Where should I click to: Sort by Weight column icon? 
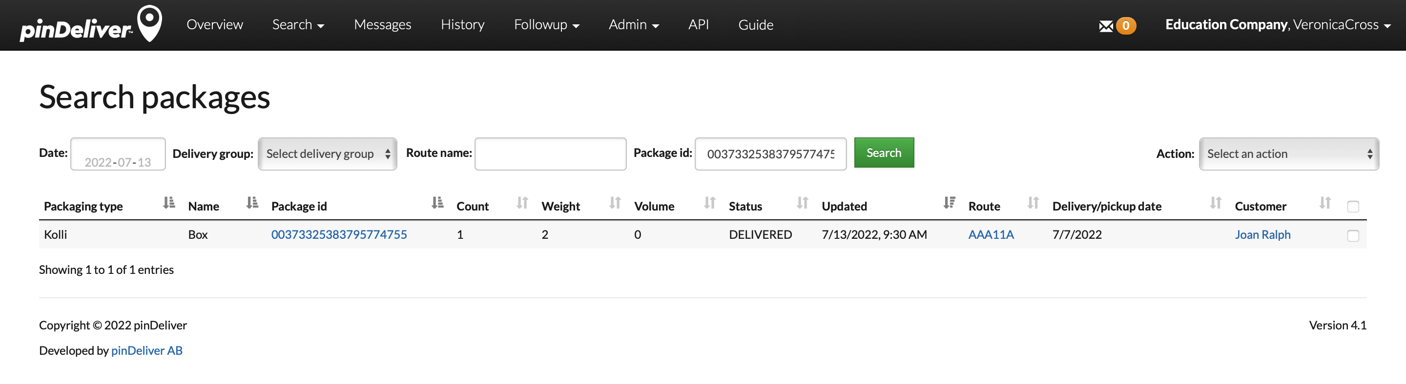coord(615,203)
